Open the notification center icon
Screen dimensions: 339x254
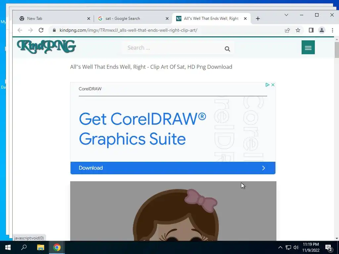point(329,248)
